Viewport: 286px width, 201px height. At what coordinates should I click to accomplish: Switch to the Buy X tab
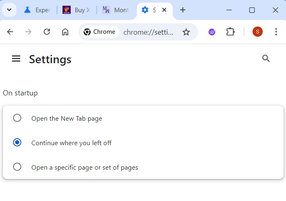[x=77, y=10]
